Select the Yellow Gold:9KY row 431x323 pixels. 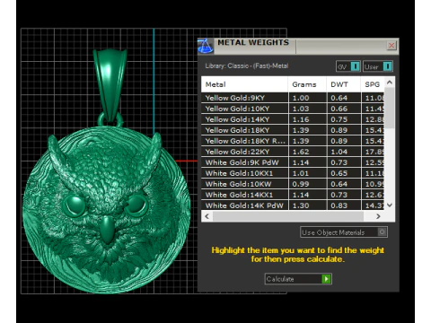point(293,98)
